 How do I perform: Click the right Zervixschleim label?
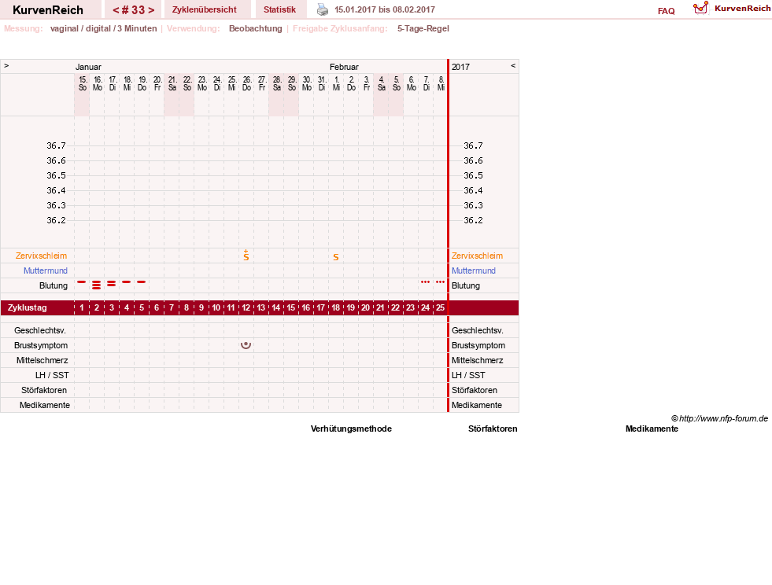477,256
